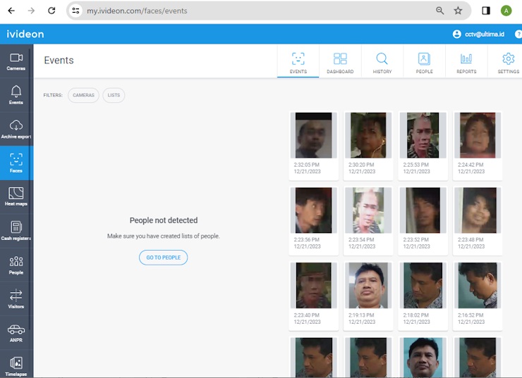Image resolution: width=522 pixels, height=378 pixels.
Task: Click the zoom magnifier icon in address bar
Action: point(439,11)
